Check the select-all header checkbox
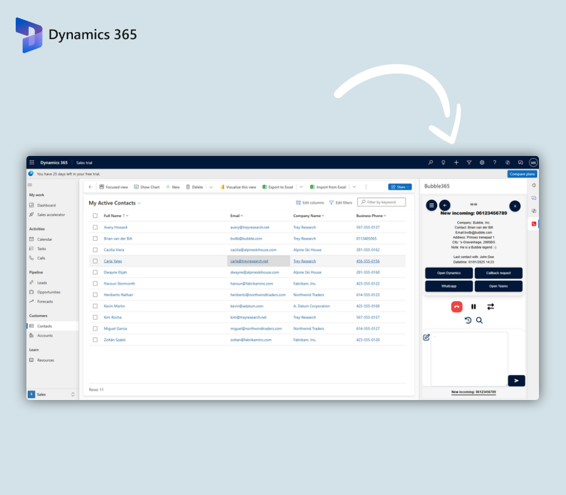Image resolution: width=566 pixels, height=495 pixels. 96,216
